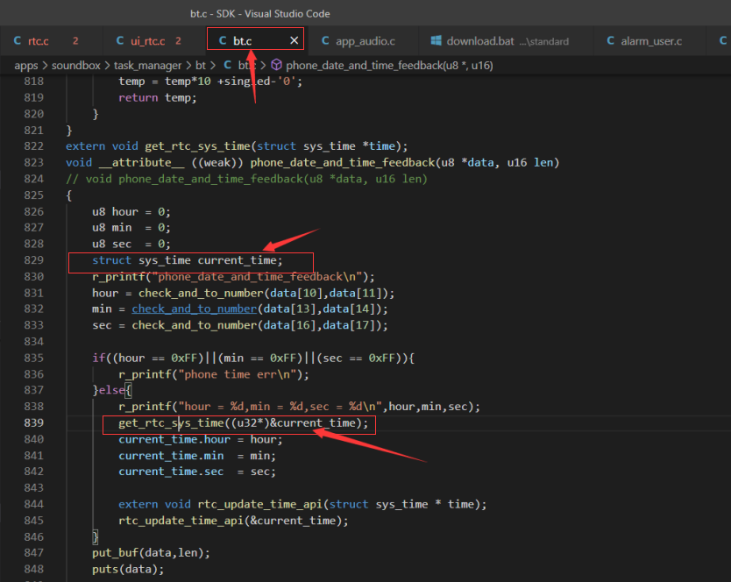Click the cube symbol icon in the breadcrumb

[x=276, y=65]
